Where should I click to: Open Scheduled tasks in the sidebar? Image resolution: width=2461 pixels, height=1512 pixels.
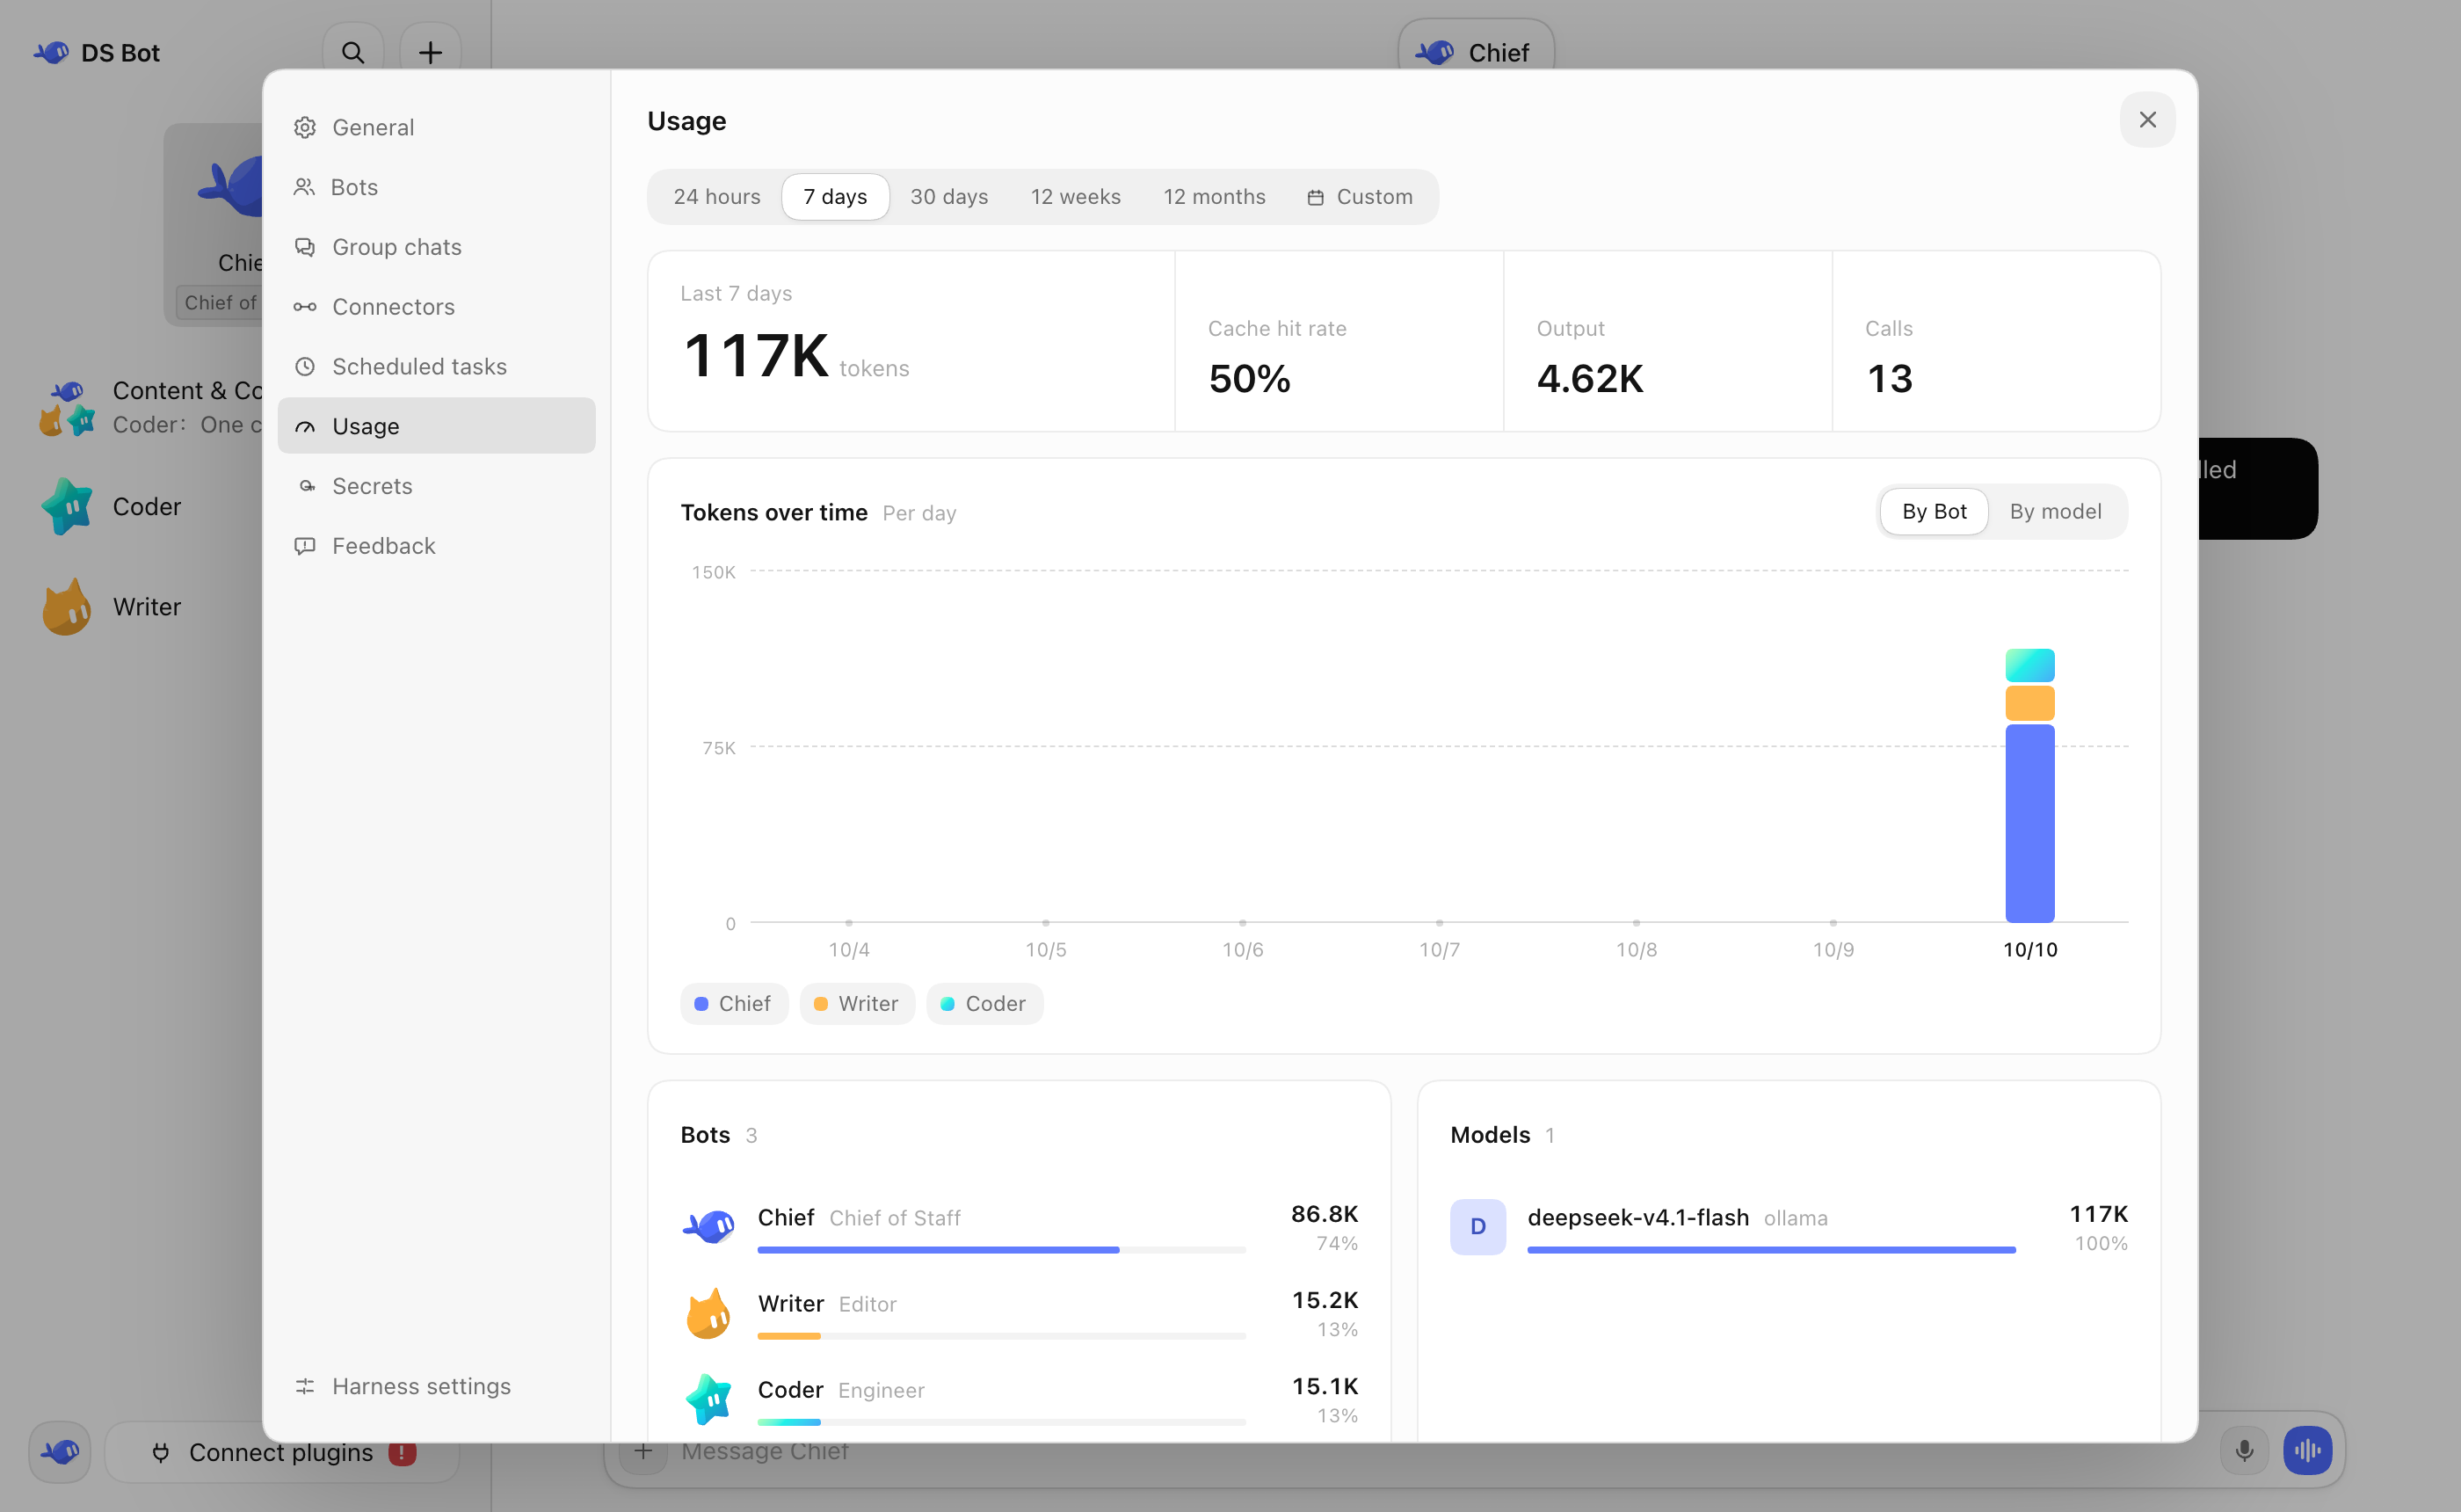tap(437, 366)
